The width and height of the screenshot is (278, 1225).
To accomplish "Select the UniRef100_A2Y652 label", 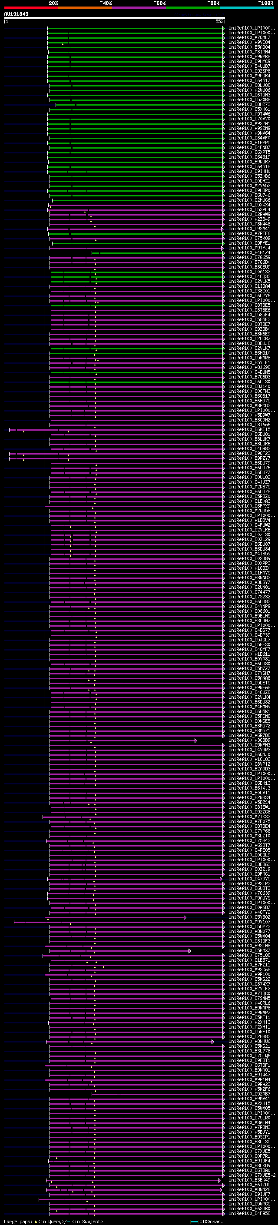I will 249,186.
